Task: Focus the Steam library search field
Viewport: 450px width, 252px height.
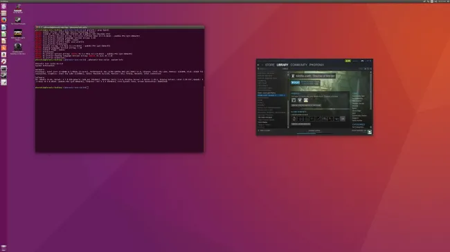Action: click(x=270, y=69)
